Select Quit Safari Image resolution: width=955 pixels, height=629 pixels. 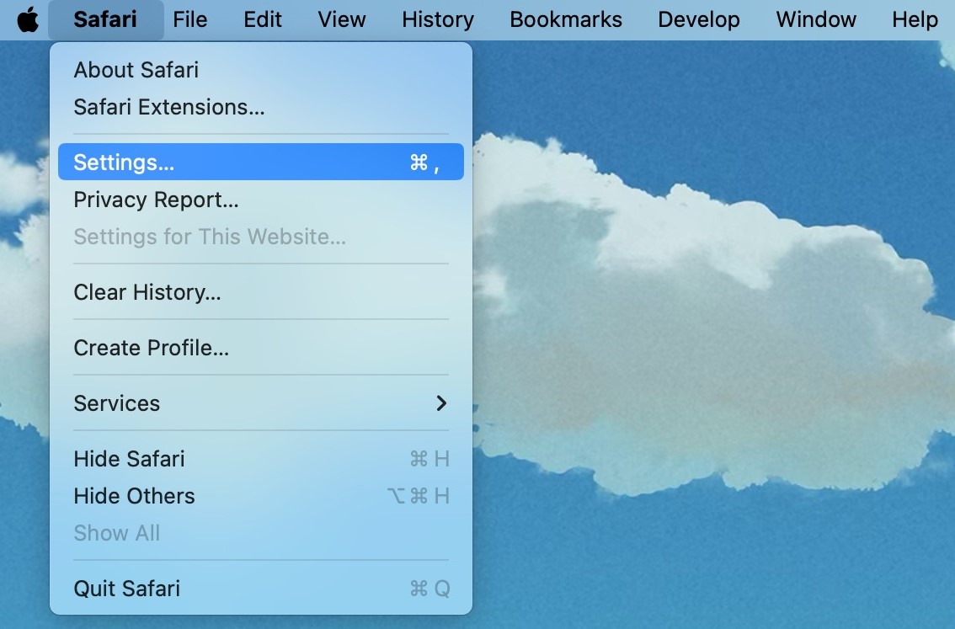coord(261,589)
